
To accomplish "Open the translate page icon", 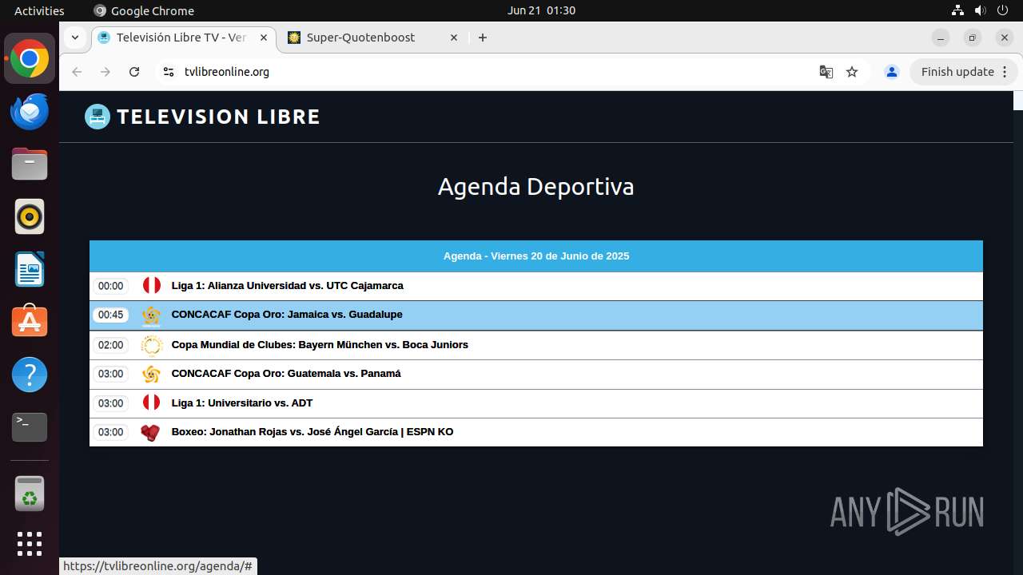I will click(826, 72).
